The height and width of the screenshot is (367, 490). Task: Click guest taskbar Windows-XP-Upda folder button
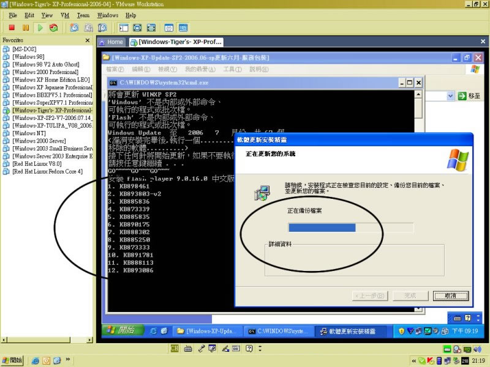coord(206,331)
